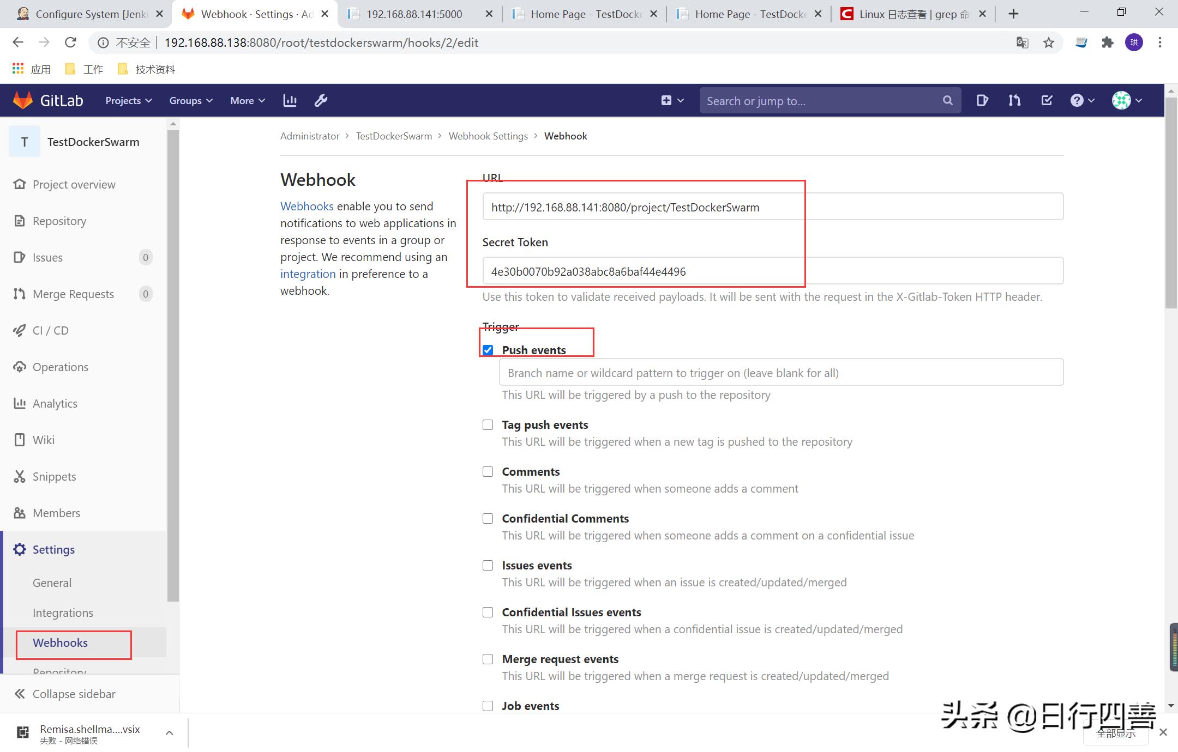The image size is (1178, 752).
Task: Open the analytics chart icon in navbar
Action: 290,100
